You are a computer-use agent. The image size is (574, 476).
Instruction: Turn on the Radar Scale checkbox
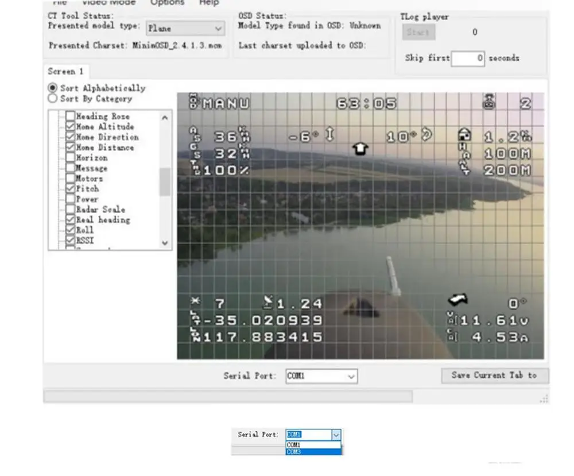point(70,209)
